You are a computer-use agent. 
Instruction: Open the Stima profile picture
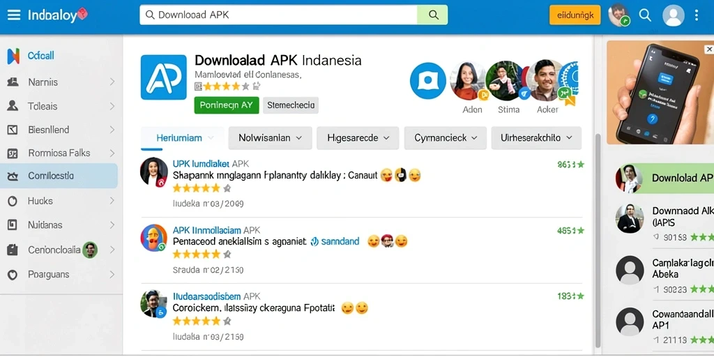(x=506, y=81)
